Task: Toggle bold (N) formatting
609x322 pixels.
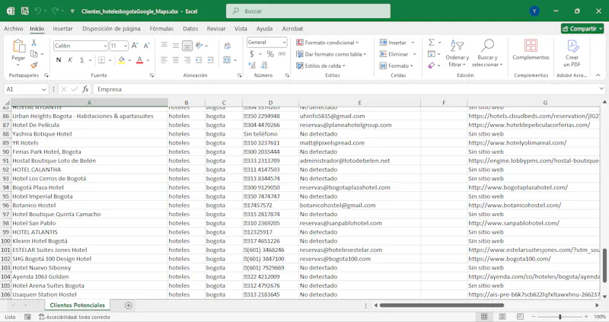Action: coord(59,60)
